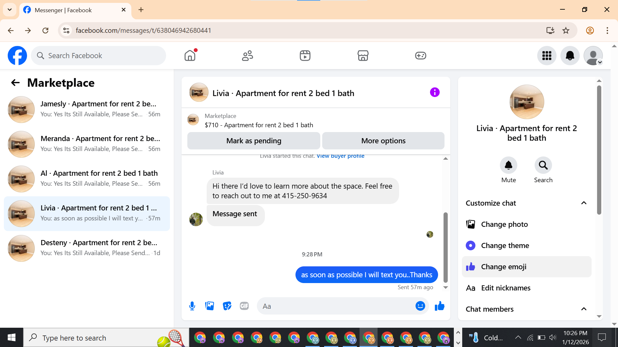The width and height of the screenshot is (618, 347).
Task: Open account profile dropdown menu
Action: pos(593,56)
